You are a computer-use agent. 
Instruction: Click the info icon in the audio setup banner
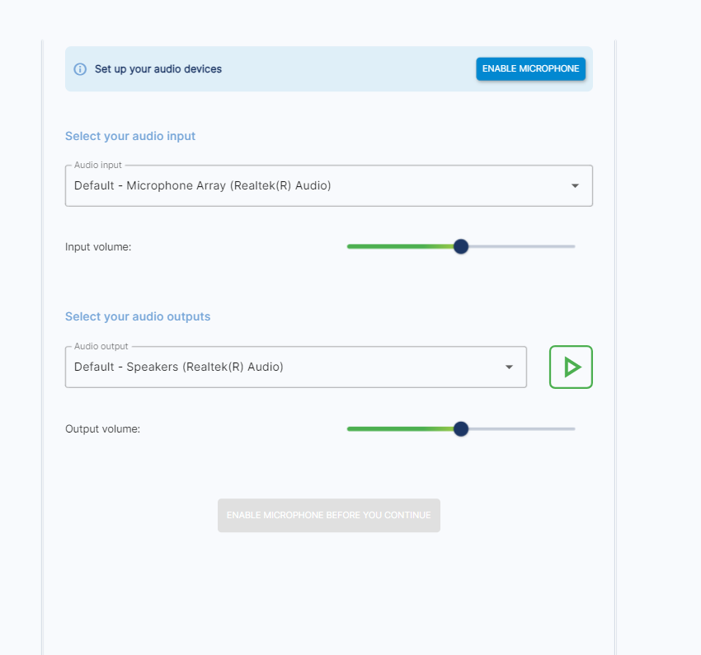[80, 69]
